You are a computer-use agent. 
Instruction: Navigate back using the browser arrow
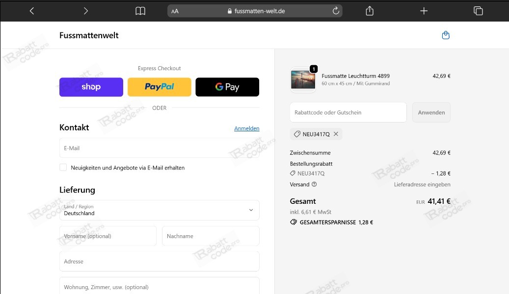click(31, 10)
